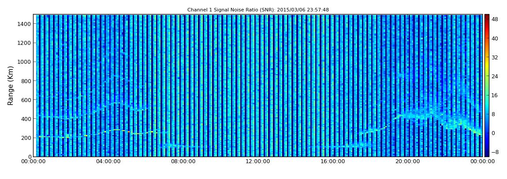Click the 08:00:00 time axis label
This screenshot has height=179, width=507.
coord(183,161)
